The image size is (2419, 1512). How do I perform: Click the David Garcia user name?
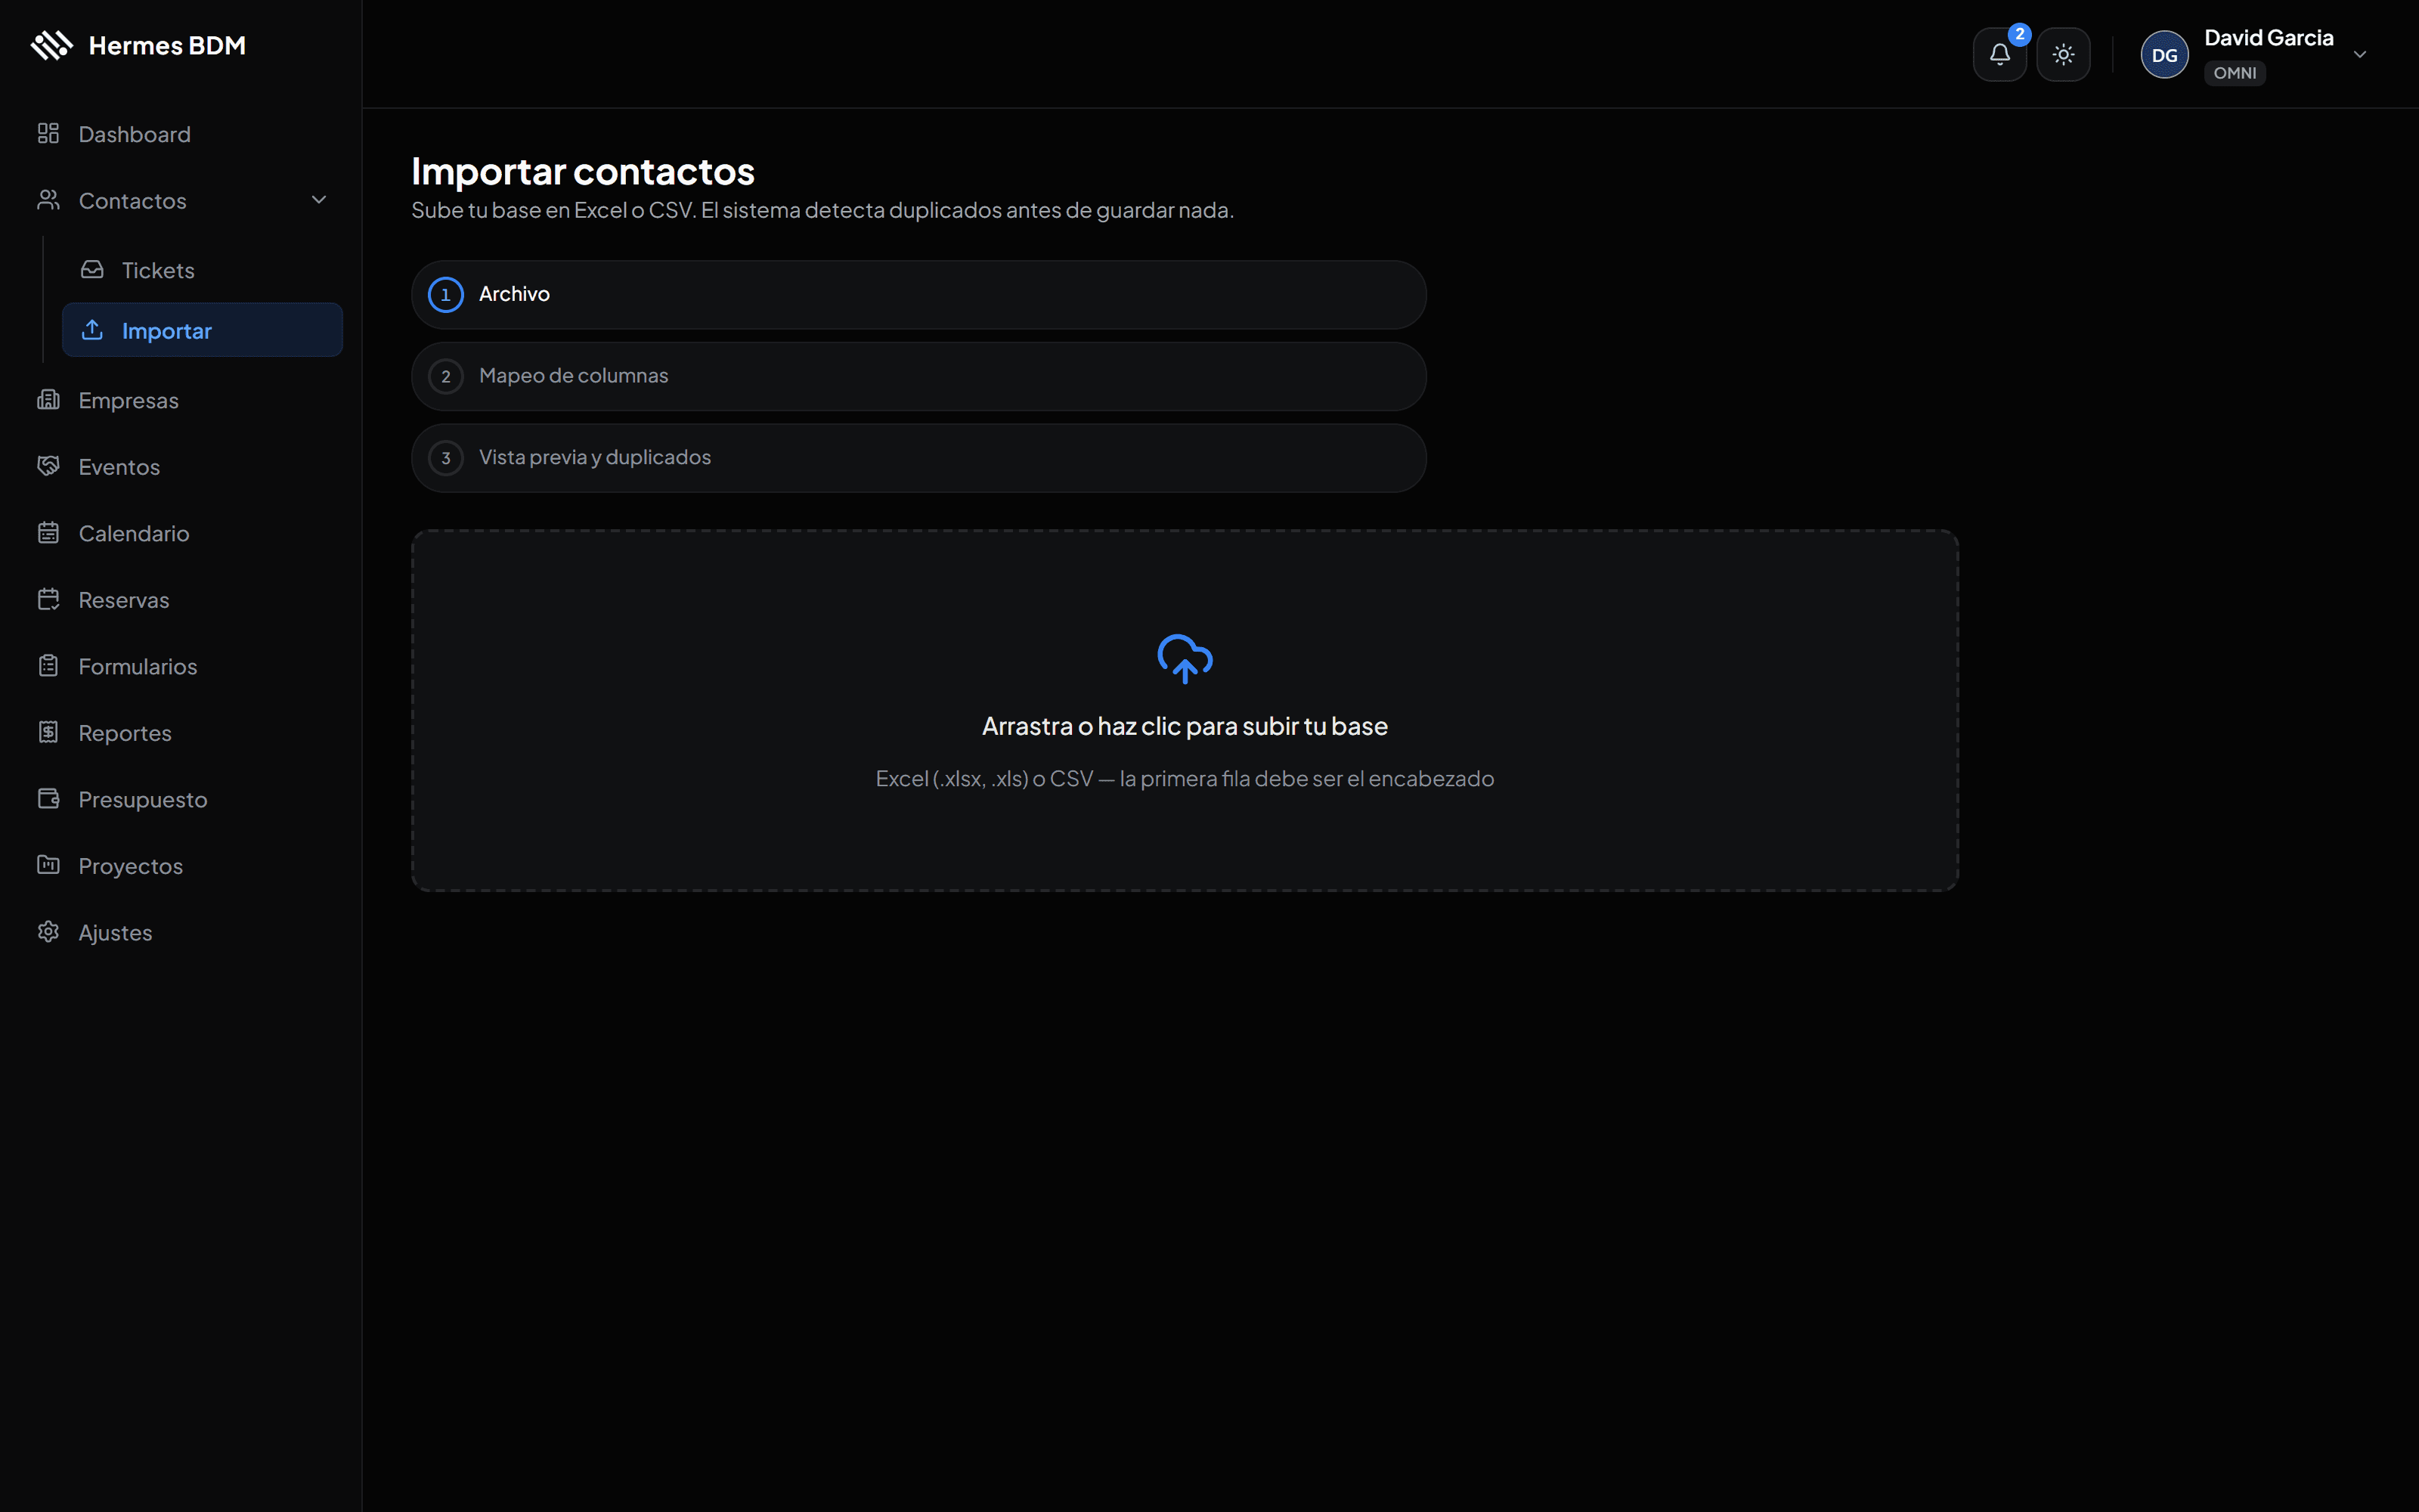click(2268, 38)
